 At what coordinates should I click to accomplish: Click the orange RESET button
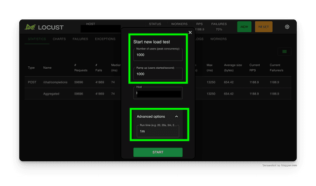point(264,27)
